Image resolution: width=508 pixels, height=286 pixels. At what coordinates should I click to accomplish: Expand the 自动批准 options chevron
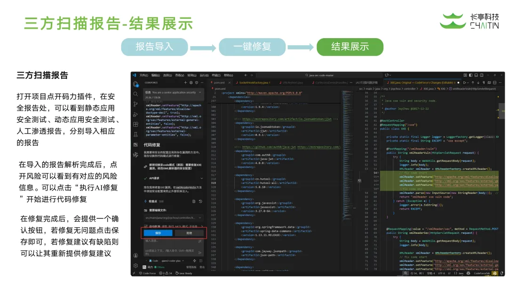pyautogui.click(x=202, y=226)
